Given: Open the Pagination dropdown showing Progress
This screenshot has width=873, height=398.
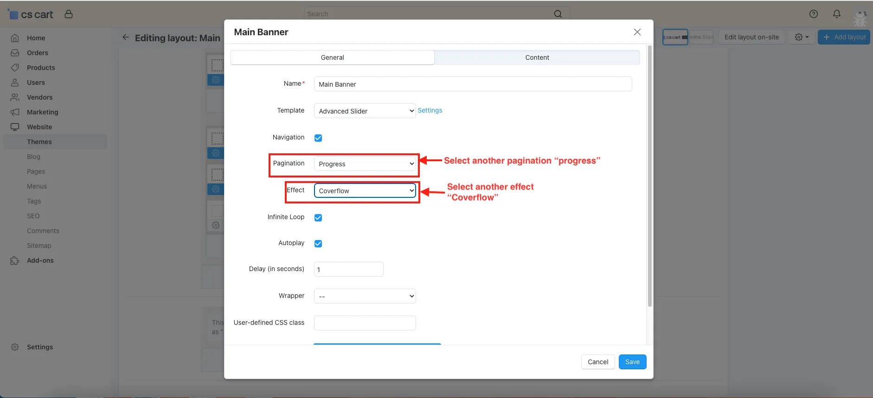Looking at the screenshot, I should (x=365, y=164).
